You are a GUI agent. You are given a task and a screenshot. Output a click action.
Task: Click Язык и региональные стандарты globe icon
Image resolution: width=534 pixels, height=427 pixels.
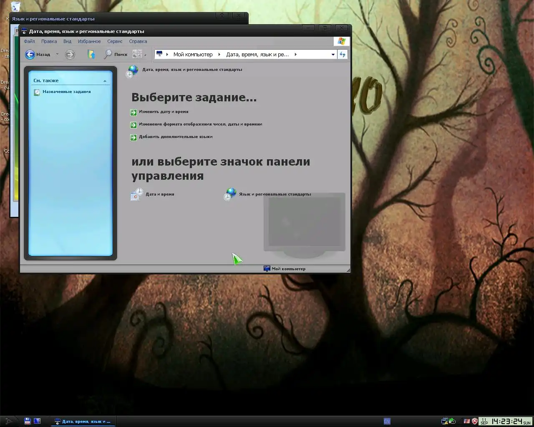(230, 194)
